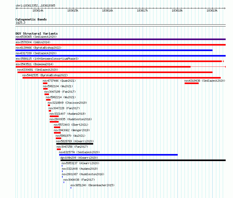
Task: Open nsv3064038 (Fan2017) label
Action: click(x=79, y=180)
